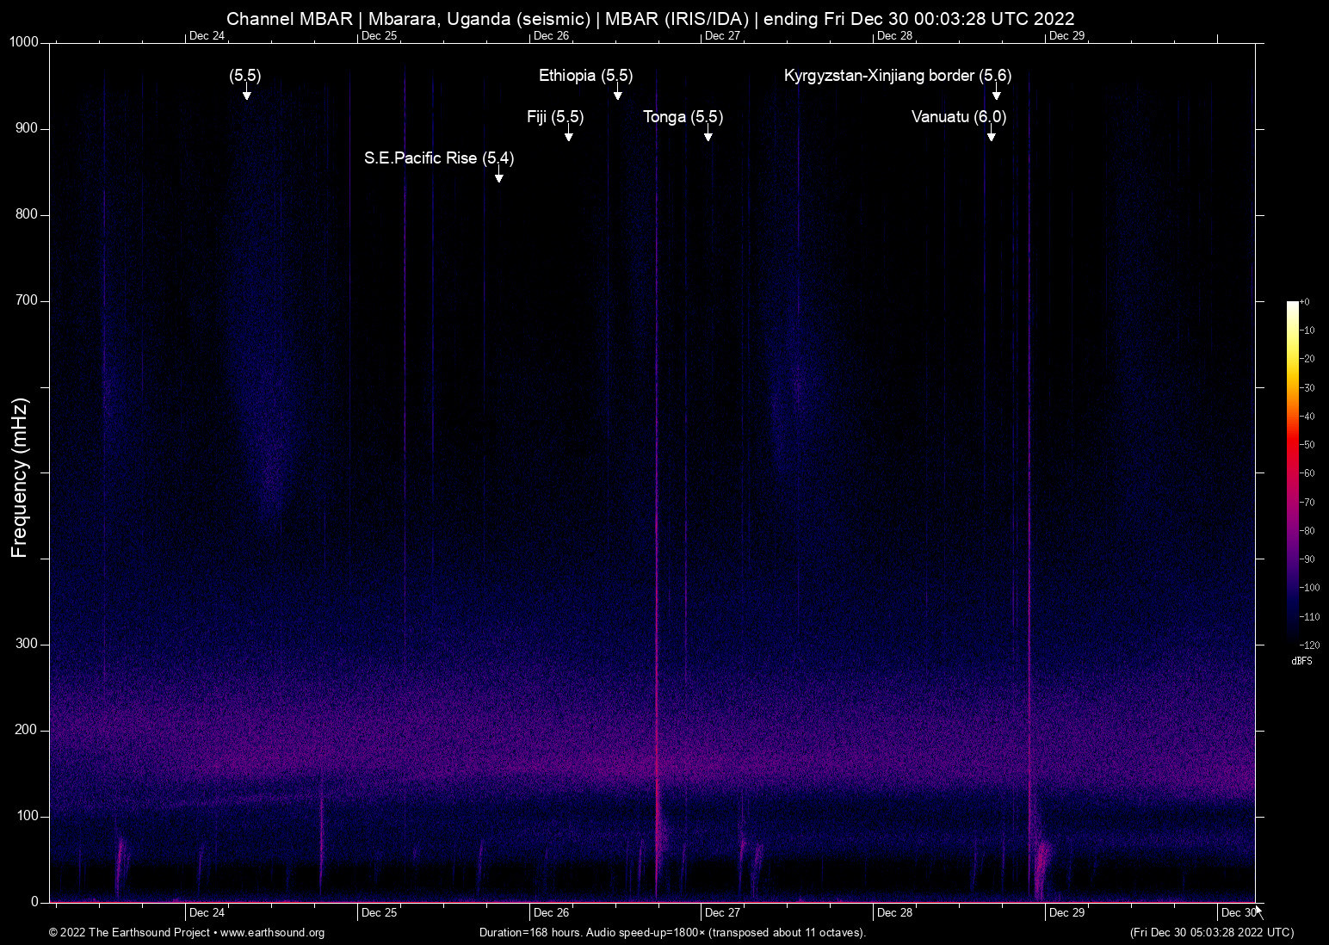Click the Dec 30 marker on the bottom axis
The height and width of the screenshot is (945, 1329).
click(1238, 913)
